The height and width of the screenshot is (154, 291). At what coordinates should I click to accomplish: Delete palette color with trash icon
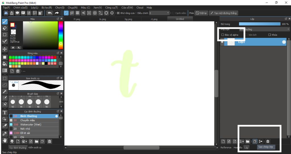18,71
